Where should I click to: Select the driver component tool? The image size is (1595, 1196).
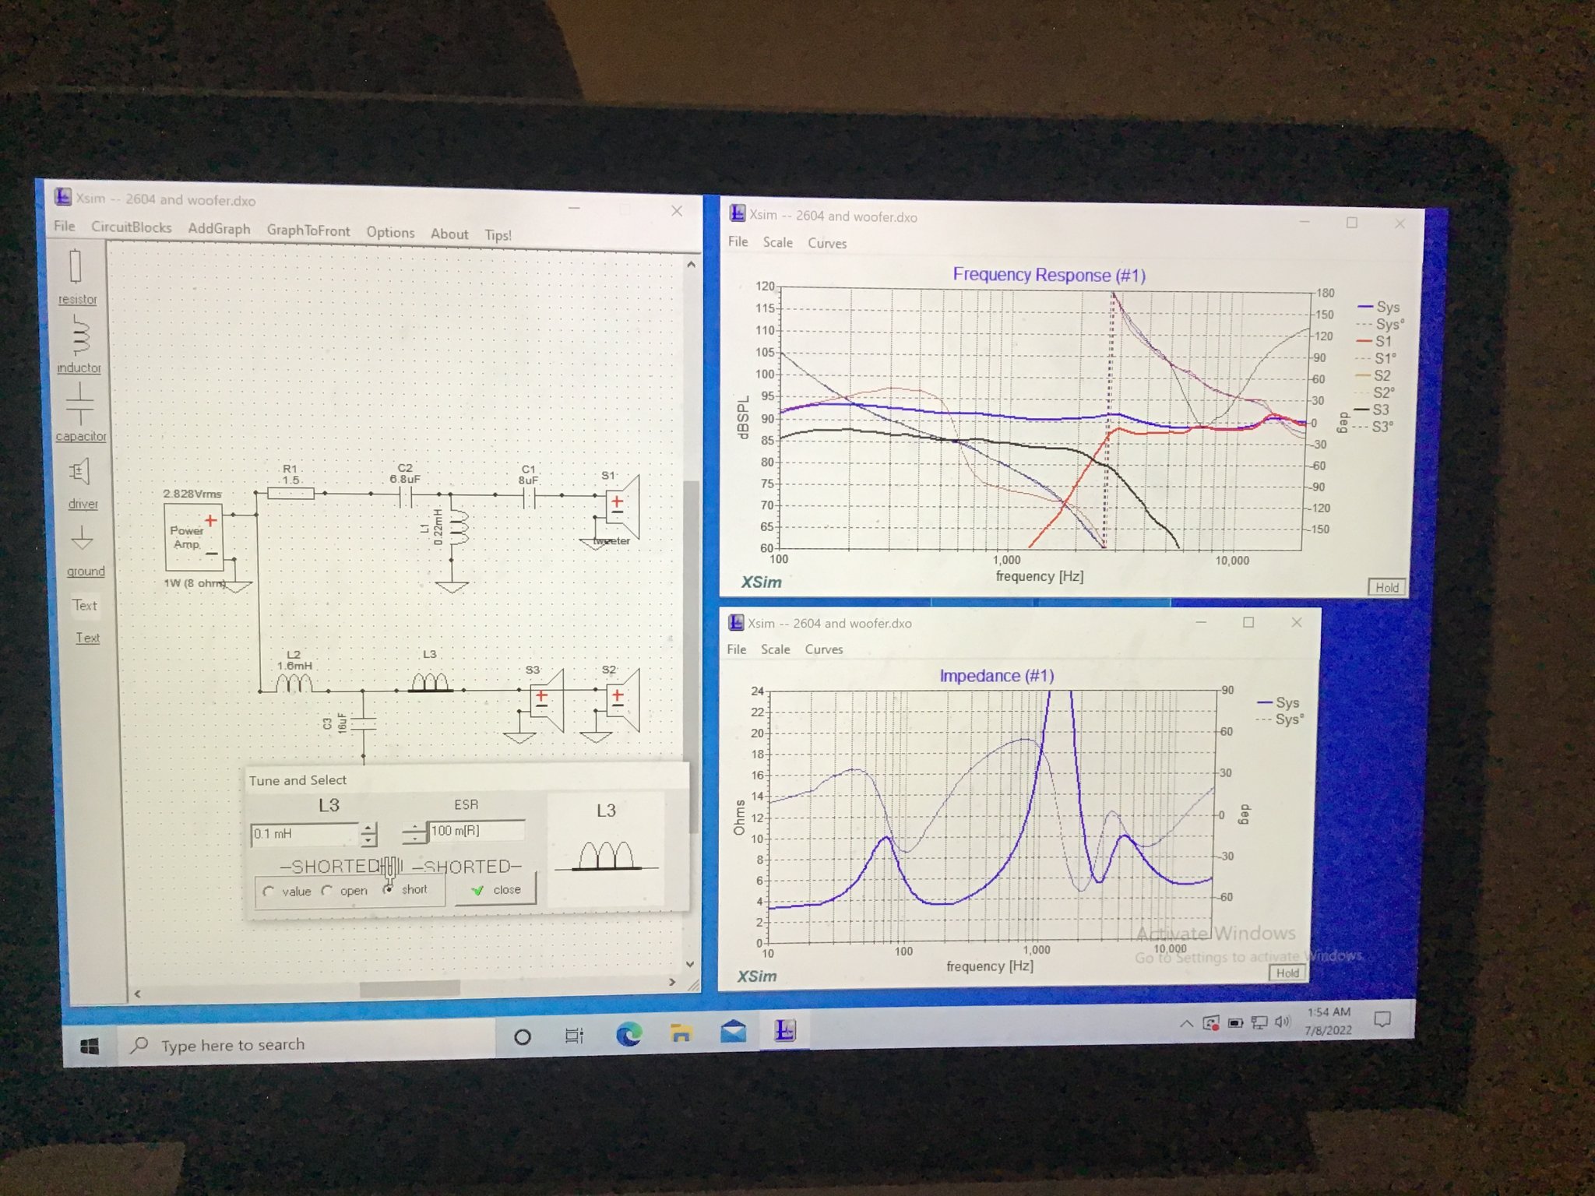pos(82,483)
